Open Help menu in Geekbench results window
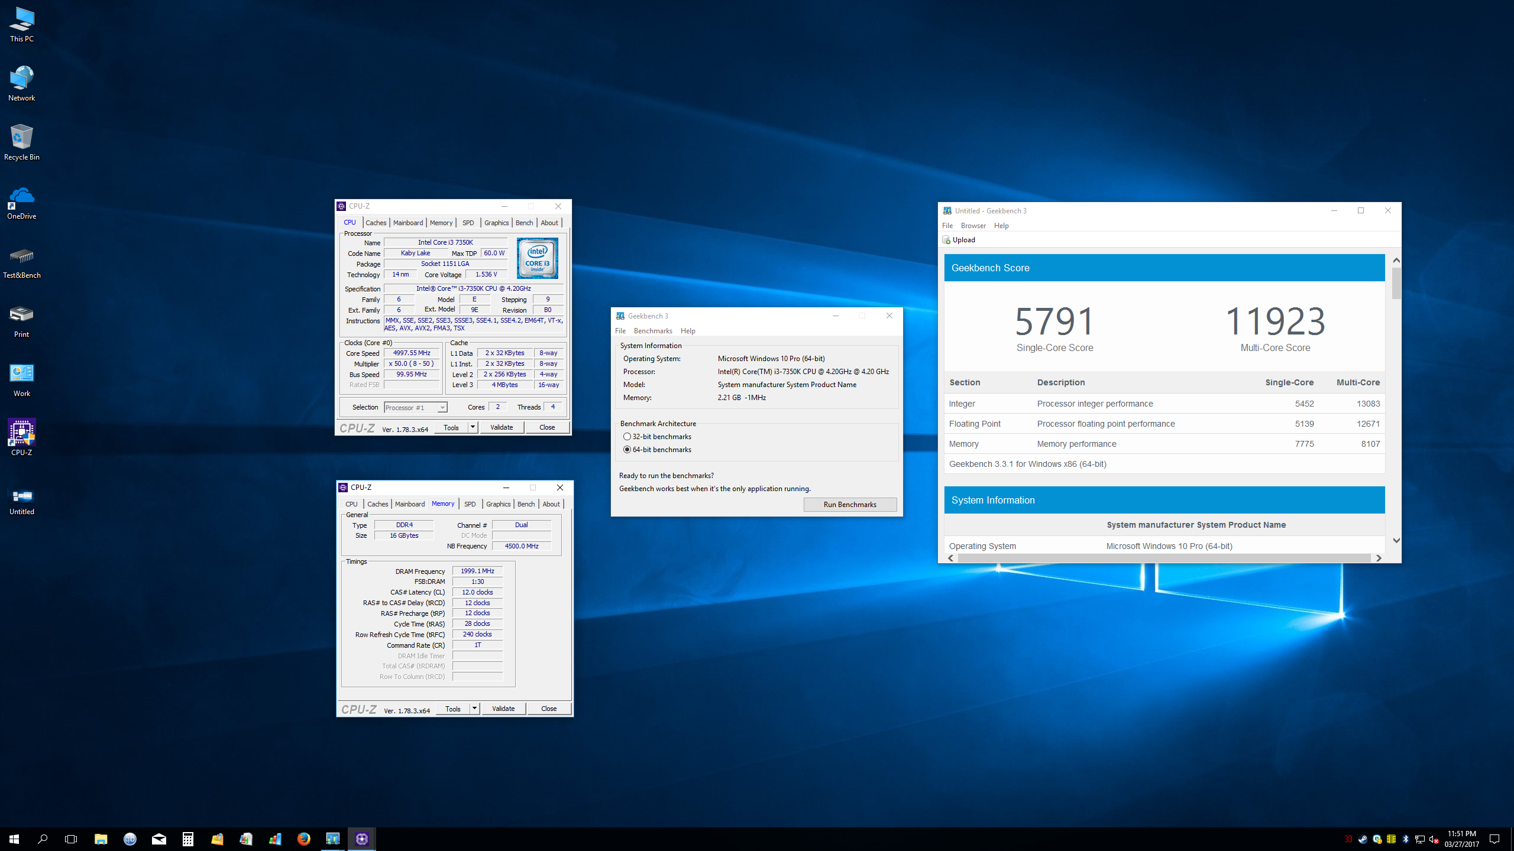 (1001, 226)
